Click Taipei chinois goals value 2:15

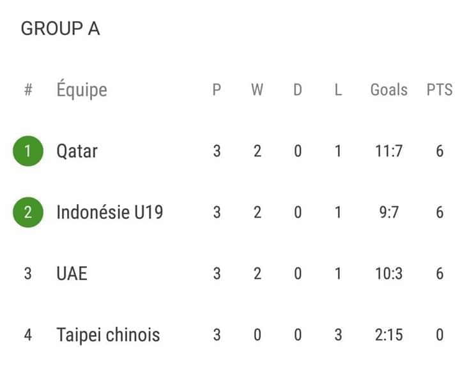388,334
